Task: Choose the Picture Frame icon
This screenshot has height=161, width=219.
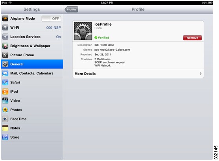Action: coord(5,55)
